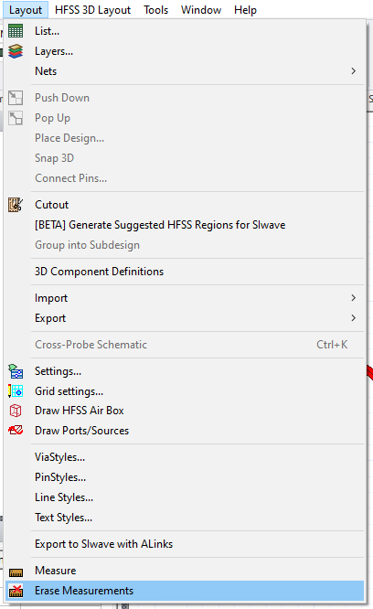Screen dimensions: 373x609
Task: Choose Place Design... entry
Action: [x=185, y=138]
